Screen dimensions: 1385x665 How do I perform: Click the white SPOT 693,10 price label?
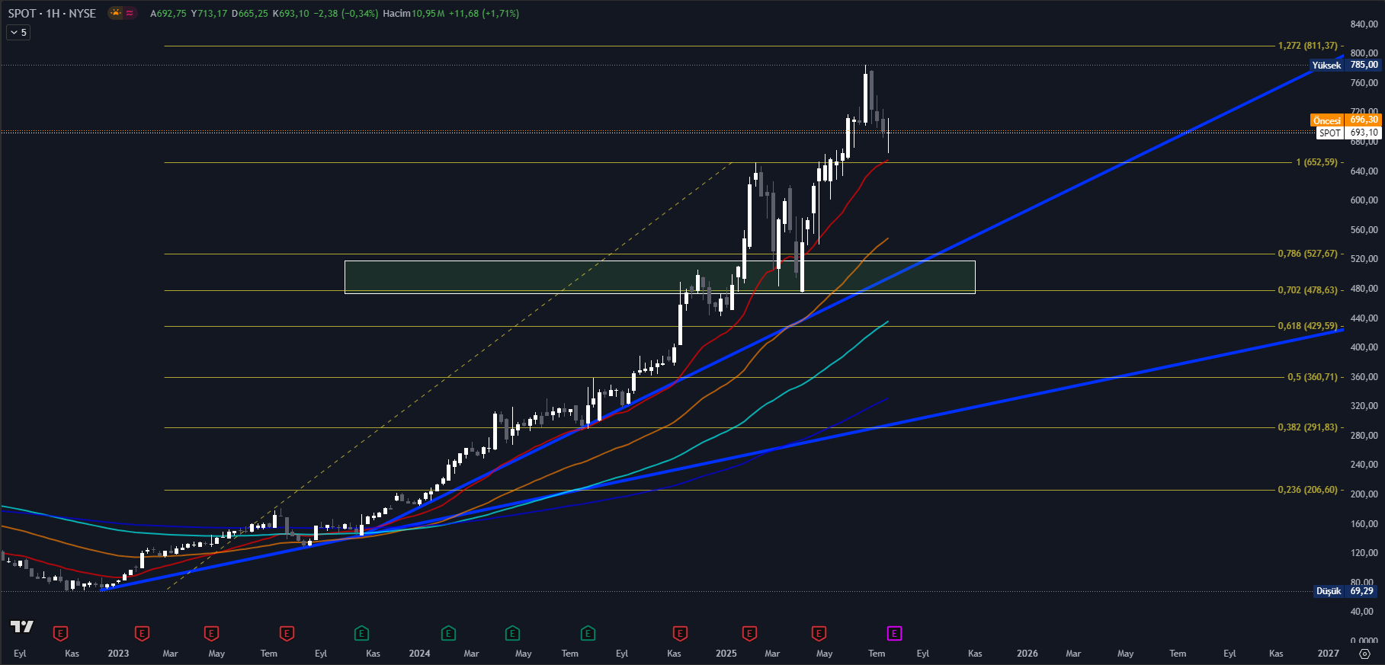[1348, 133]
